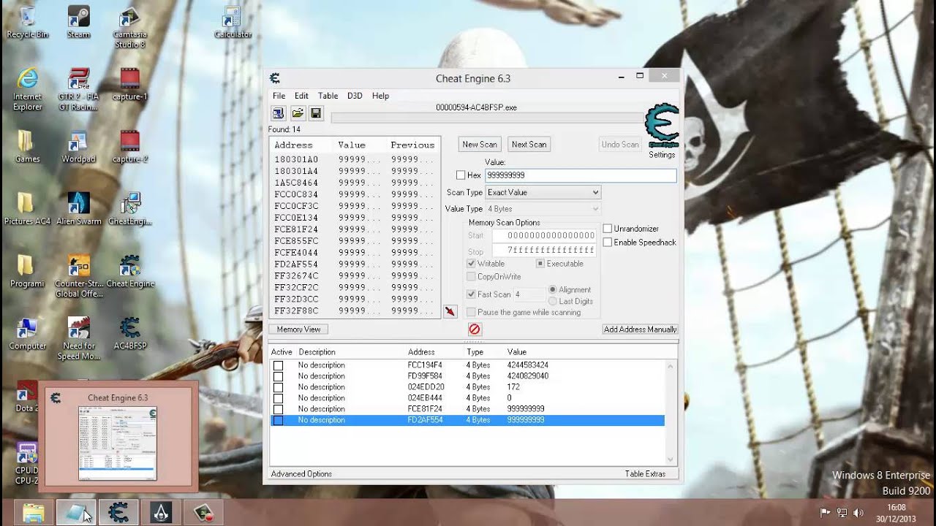The height and width of the screenshot is (526, 936).
Task: Open the Value Type dropdown
Action: click(543, 209)
